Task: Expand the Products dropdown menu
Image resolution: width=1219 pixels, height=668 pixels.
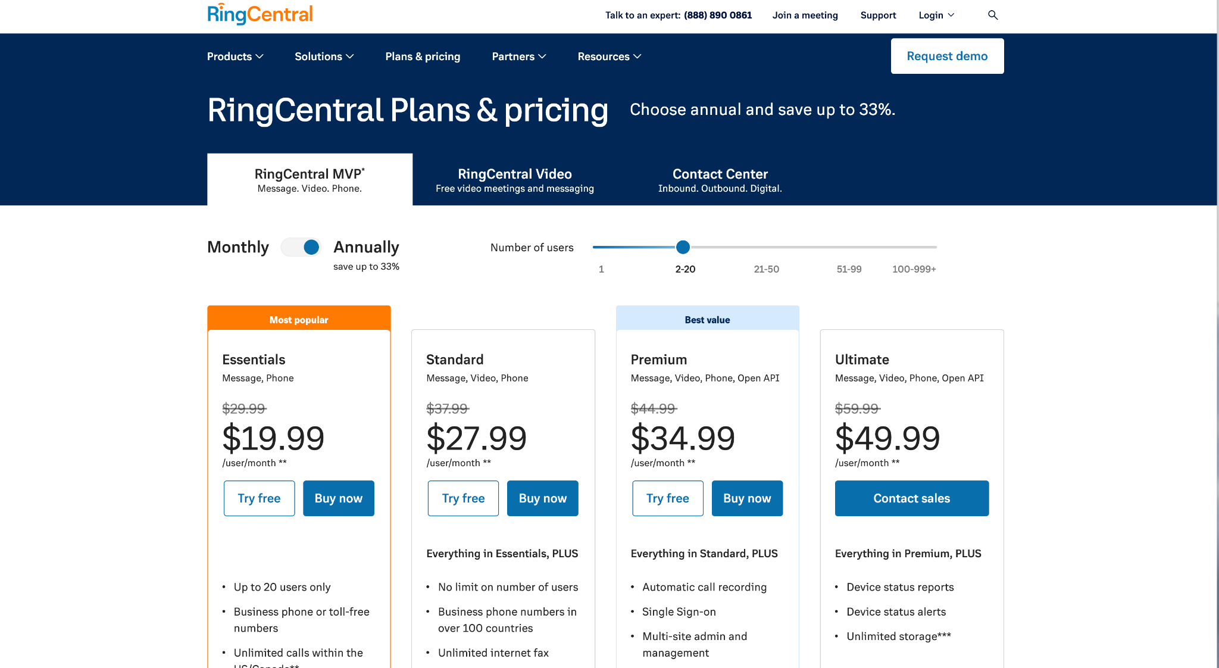Action: click(235, 57)
